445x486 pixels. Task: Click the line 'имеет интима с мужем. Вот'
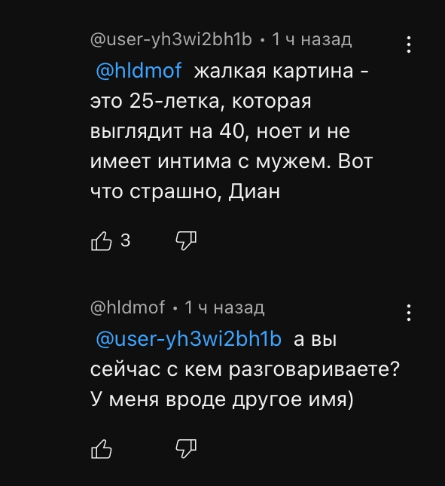click(x=231, y=161)
